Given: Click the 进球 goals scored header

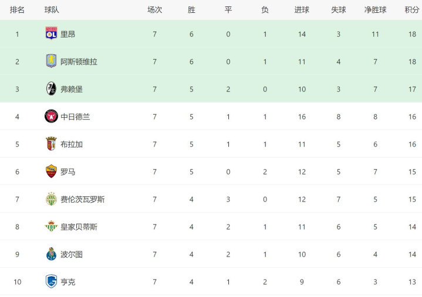Looking at the screenshot, I should click(x=302, y=10).
